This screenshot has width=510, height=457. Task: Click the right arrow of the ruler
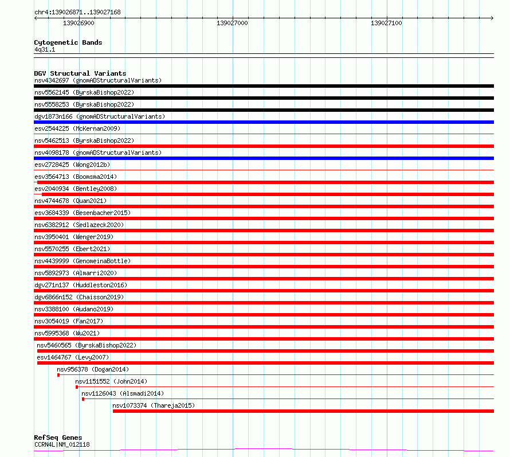point(492,18)
